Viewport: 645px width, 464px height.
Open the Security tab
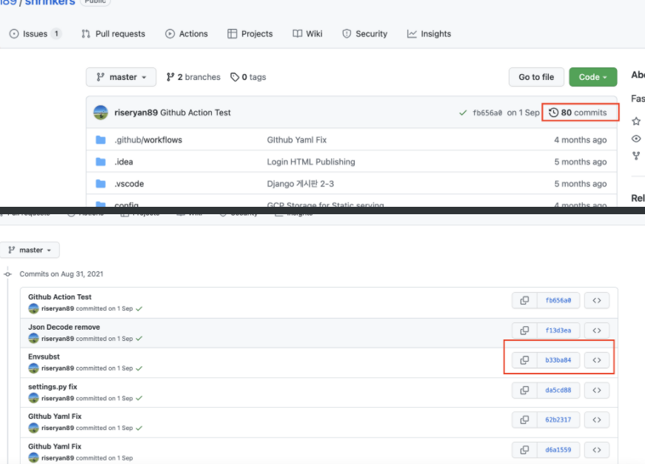(x=364, y=34)
